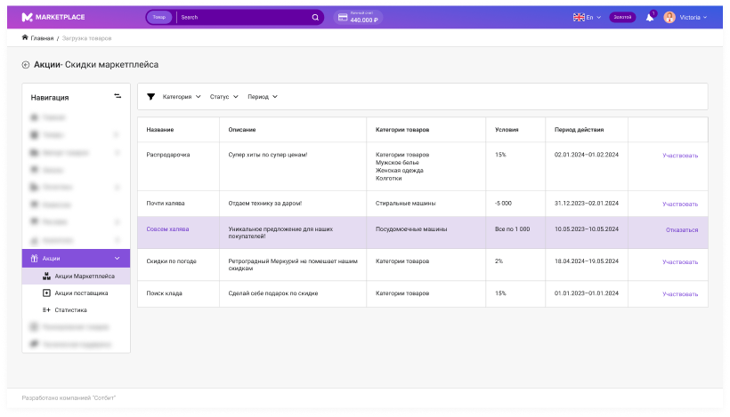Click the balance card icon
Screen dimensions: 730x417
(x=343, y=17)
